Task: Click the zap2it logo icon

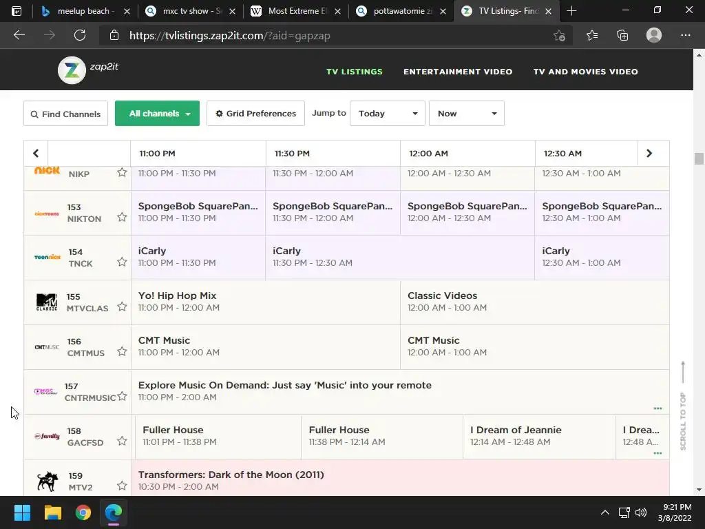Action: (72, 70)
